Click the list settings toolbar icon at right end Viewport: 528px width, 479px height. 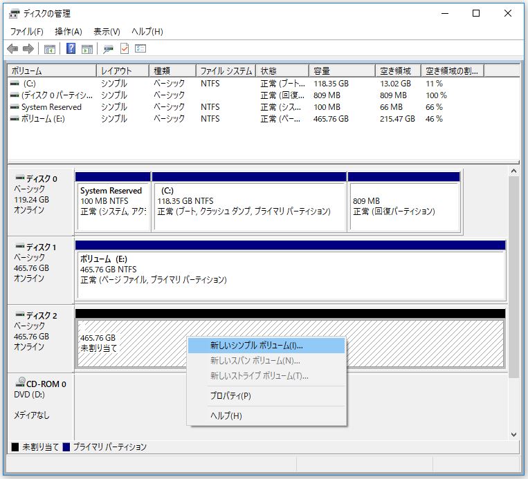pos(140,48)
